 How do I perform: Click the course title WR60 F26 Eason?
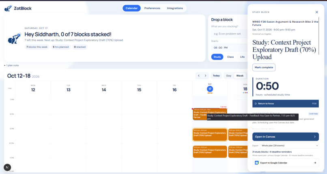(285, 23)
